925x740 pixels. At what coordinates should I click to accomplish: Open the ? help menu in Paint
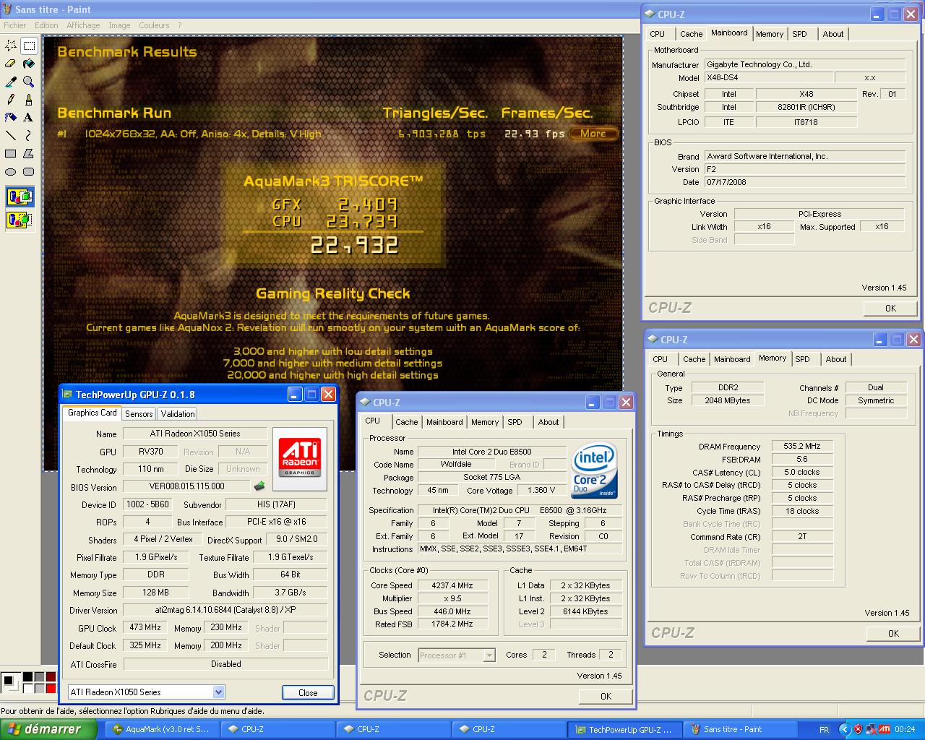[x=180, y=25]
